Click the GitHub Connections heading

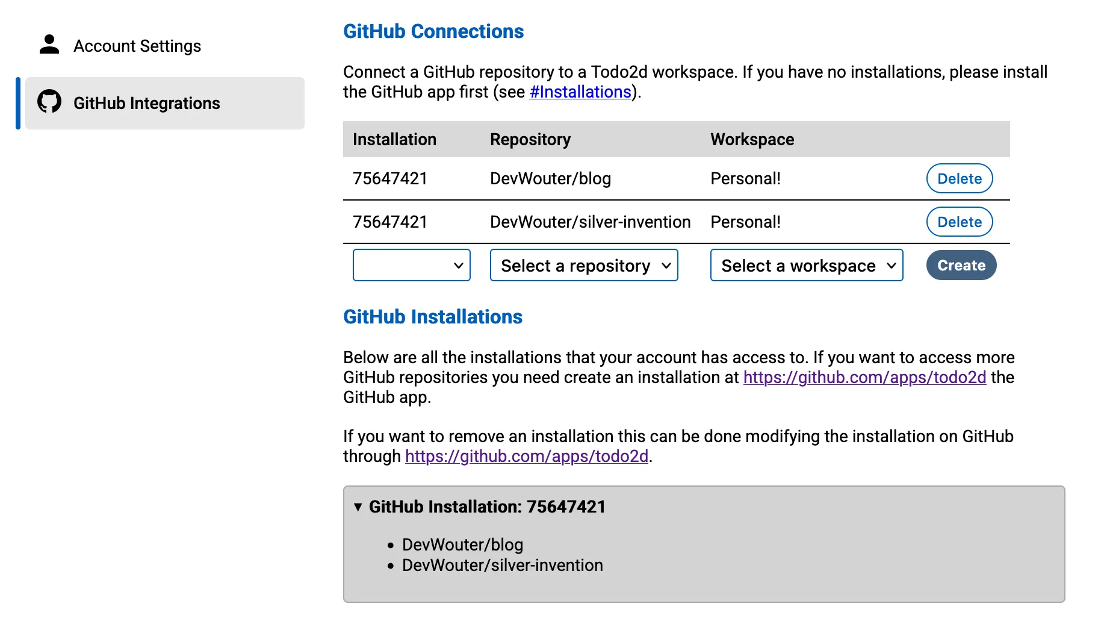pyautogui.click(x=433, y=31)
